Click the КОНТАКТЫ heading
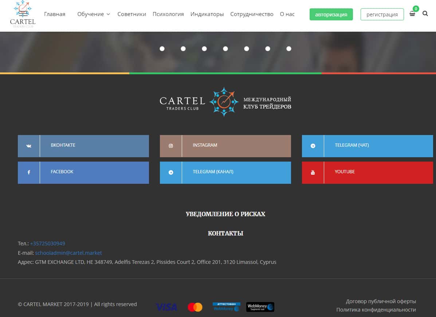Image resolution: width=436 pixels, height=317 pixels. click(x=225, y=233)
